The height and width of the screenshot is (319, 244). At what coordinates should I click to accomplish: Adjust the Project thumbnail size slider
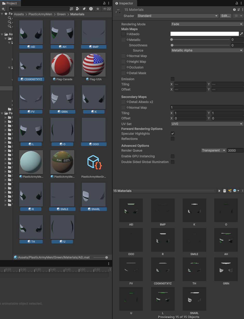[x=101, y=257]
